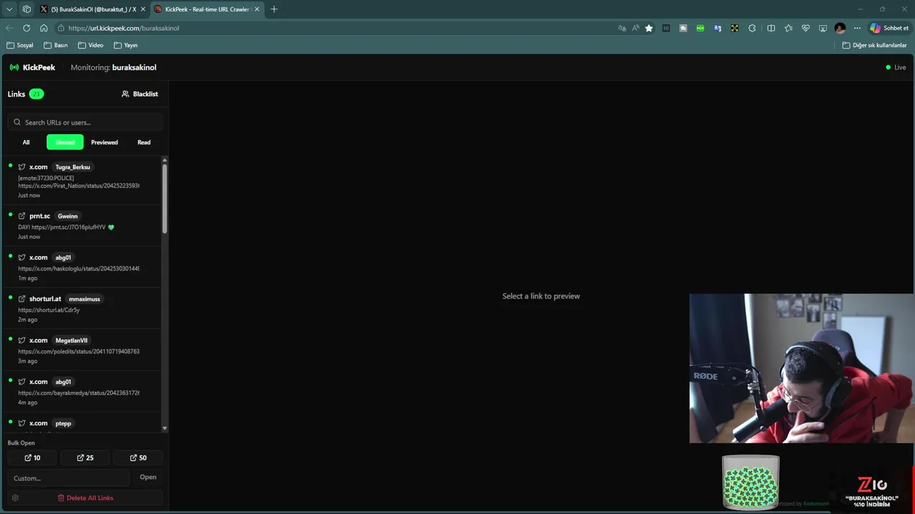Open the Video bookmarks folder
The height and width of the screenshot is (514, 915).
click(91, 45)
